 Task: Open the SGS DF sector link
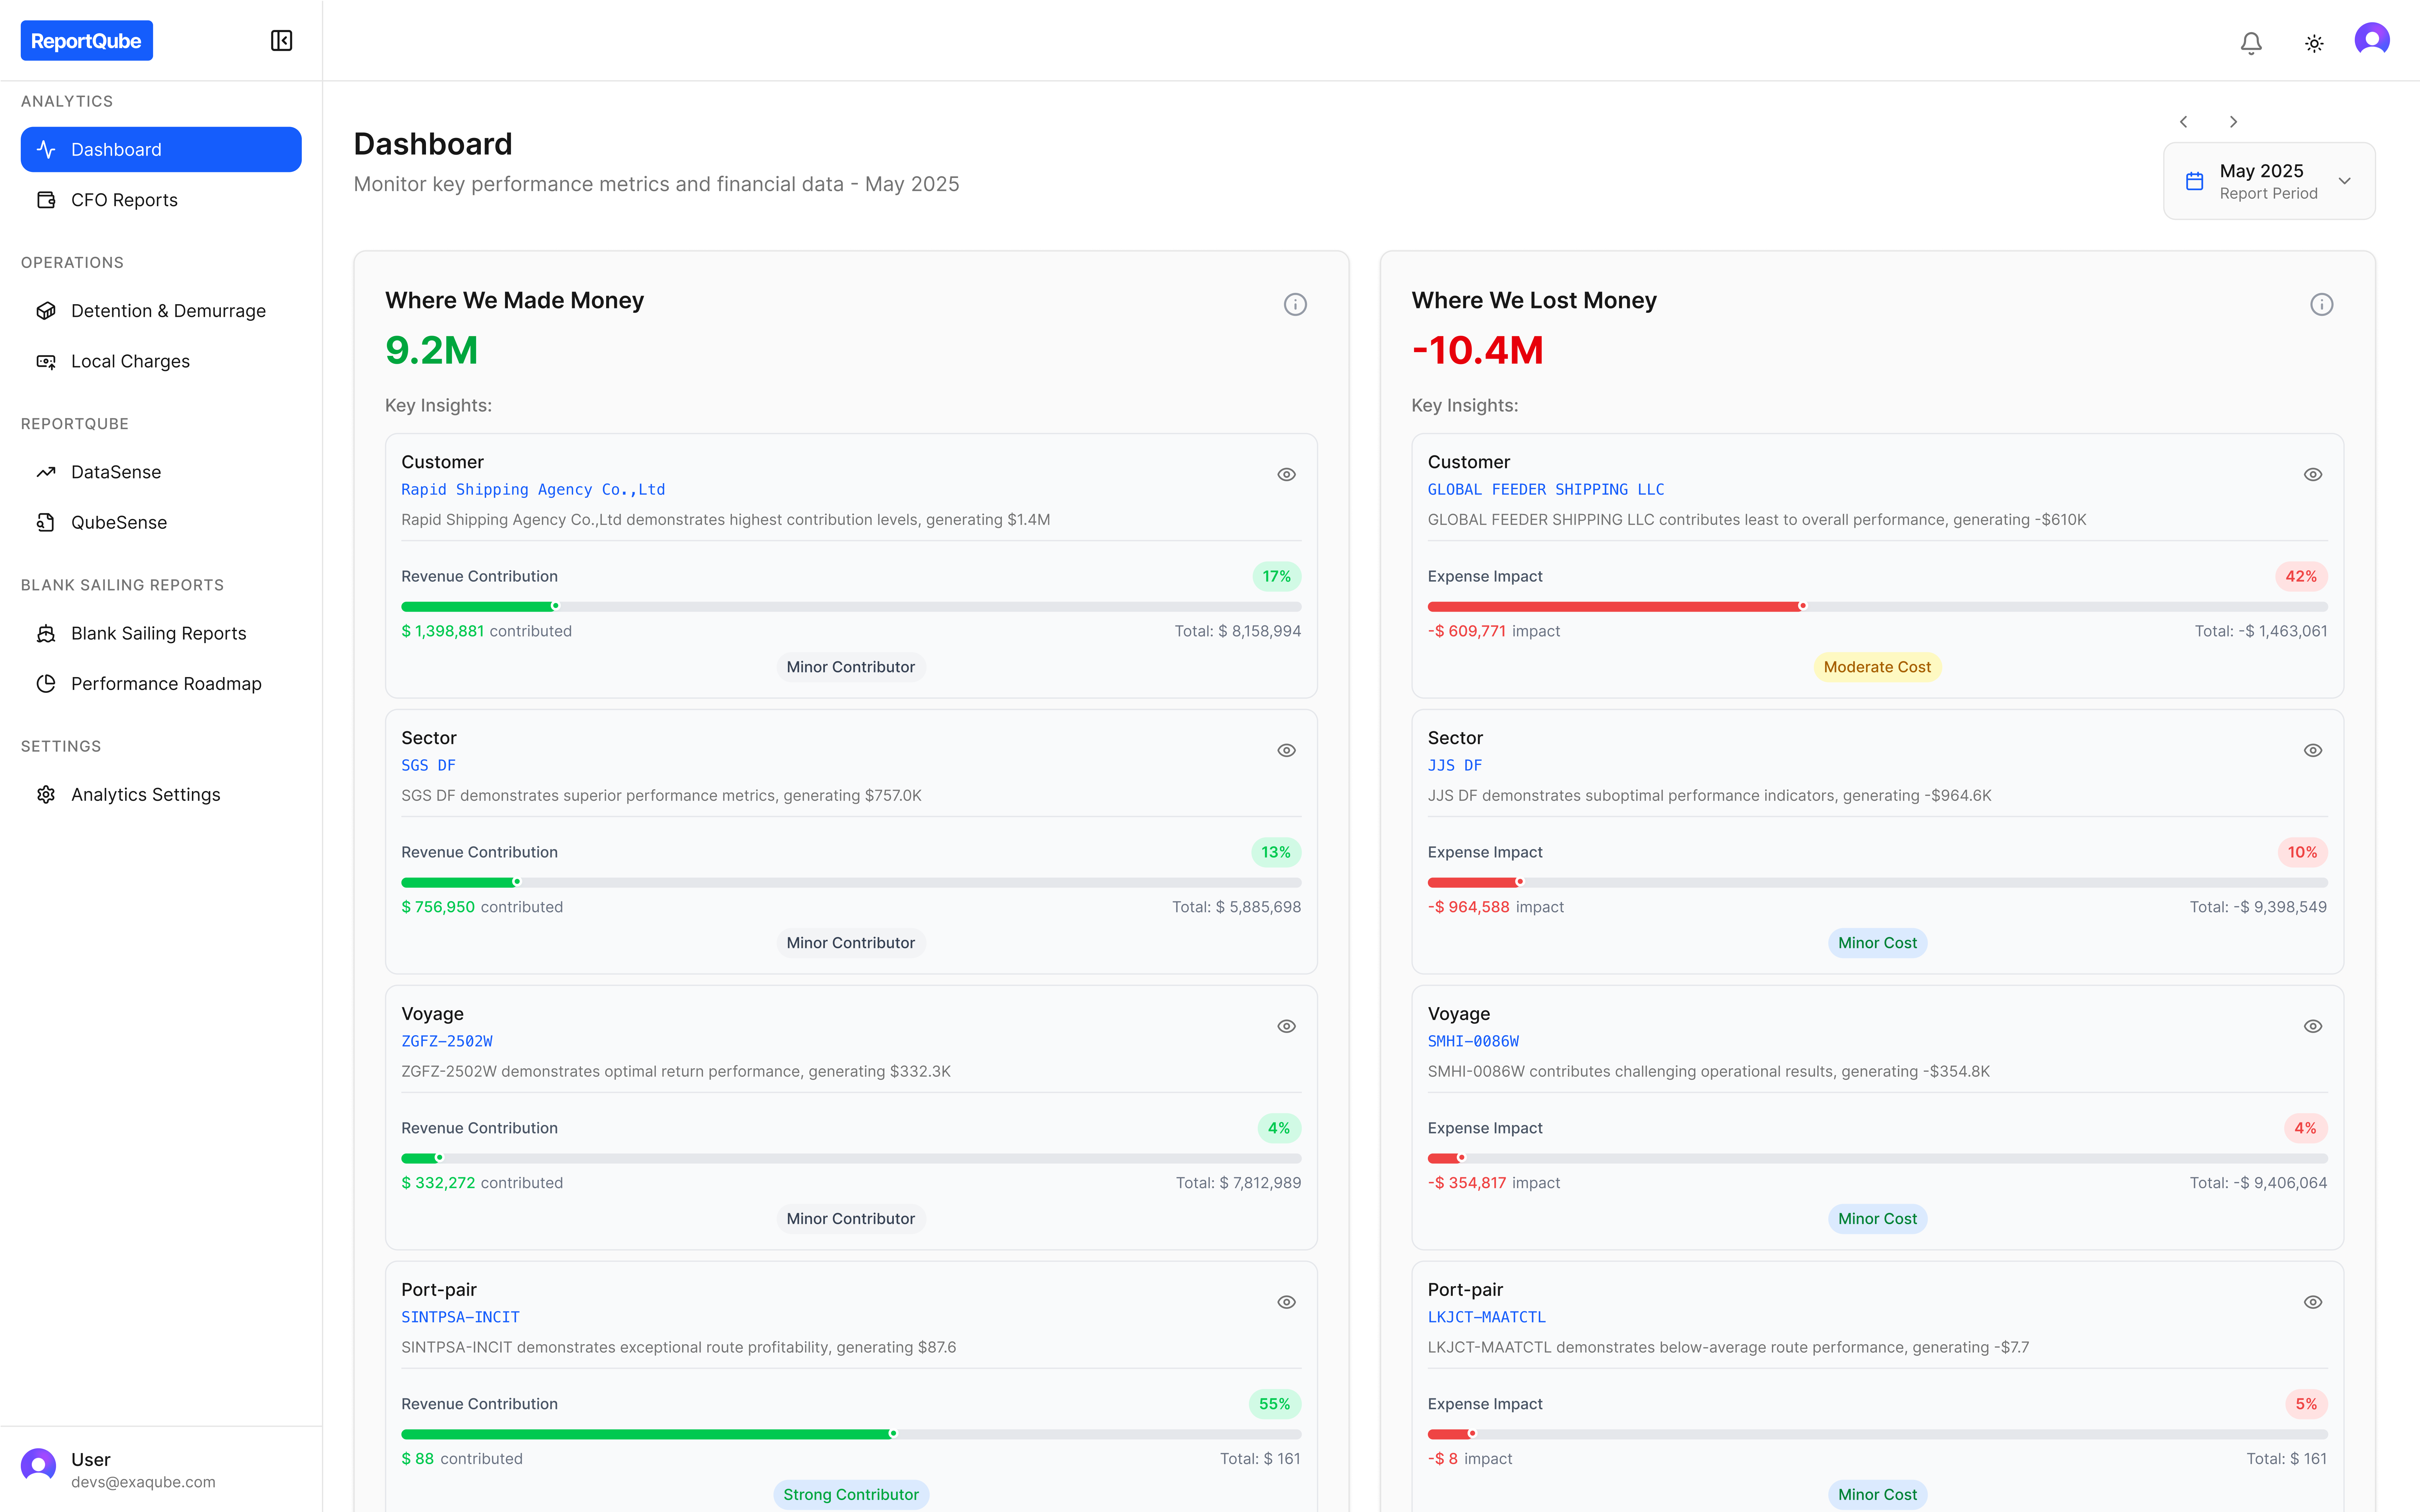[x=428, y=765]
